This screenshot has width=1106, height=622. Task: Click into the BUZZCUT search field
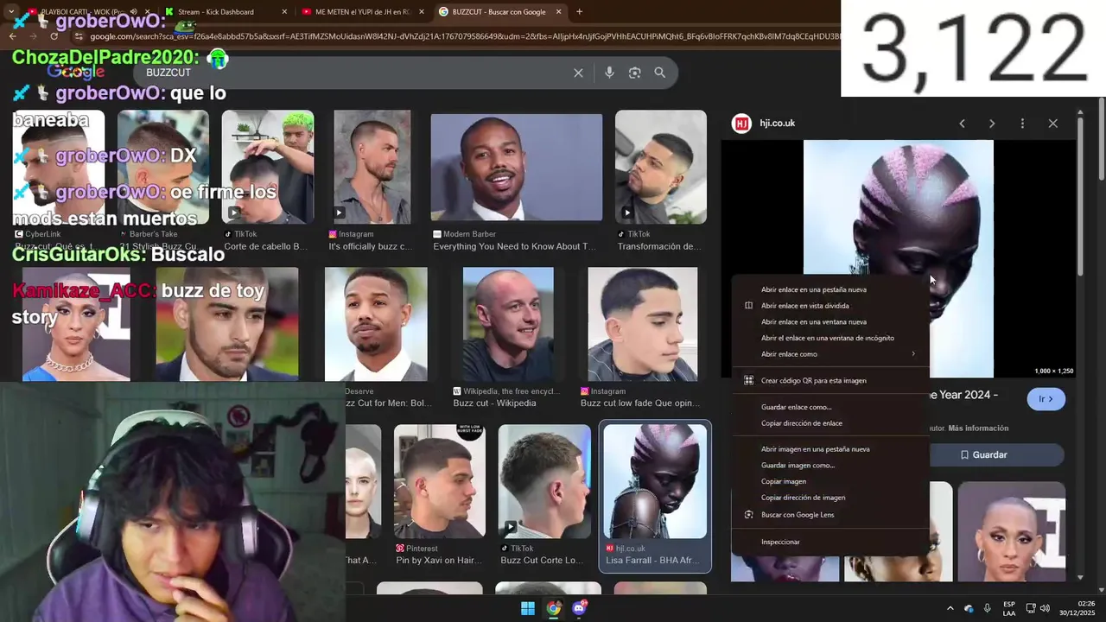click(354, 73)
